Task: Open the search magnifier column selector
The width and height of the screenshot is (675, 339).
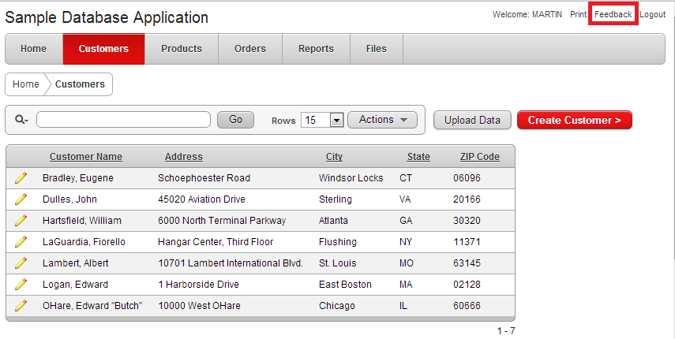Action: pyautogui.click(x=21, y=120)
